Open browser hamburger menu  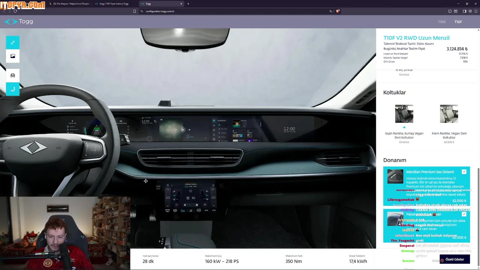475,11
